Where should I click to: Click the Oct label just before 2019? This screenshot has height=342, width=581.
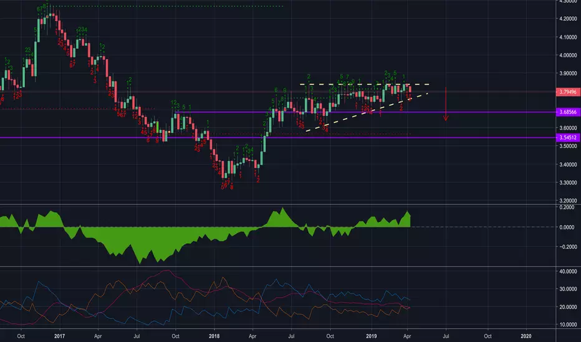coord(330,336)
